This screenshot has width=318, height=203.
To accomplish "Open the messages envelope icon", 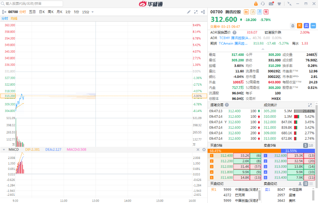I will (271, 3).
